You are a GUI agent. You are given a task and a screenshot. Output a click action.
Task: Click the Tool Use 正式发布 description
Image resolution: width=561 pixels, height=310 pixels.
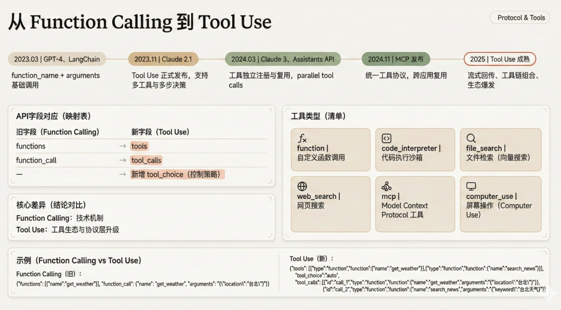click(x=170, y=80)
